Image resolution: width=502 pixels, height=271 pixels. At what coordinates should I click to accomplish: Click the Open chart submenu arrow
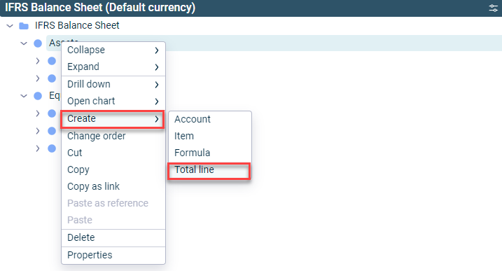tap(157, 102)
